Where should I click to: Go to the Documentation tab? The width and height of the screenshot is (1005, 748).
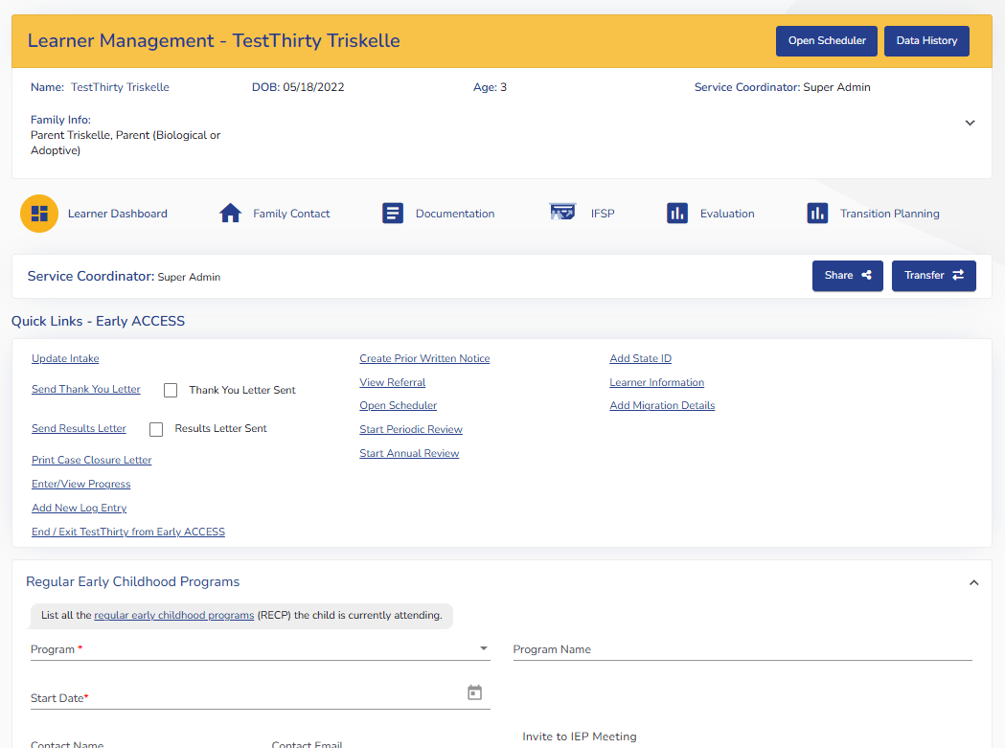tap(454, 214)
